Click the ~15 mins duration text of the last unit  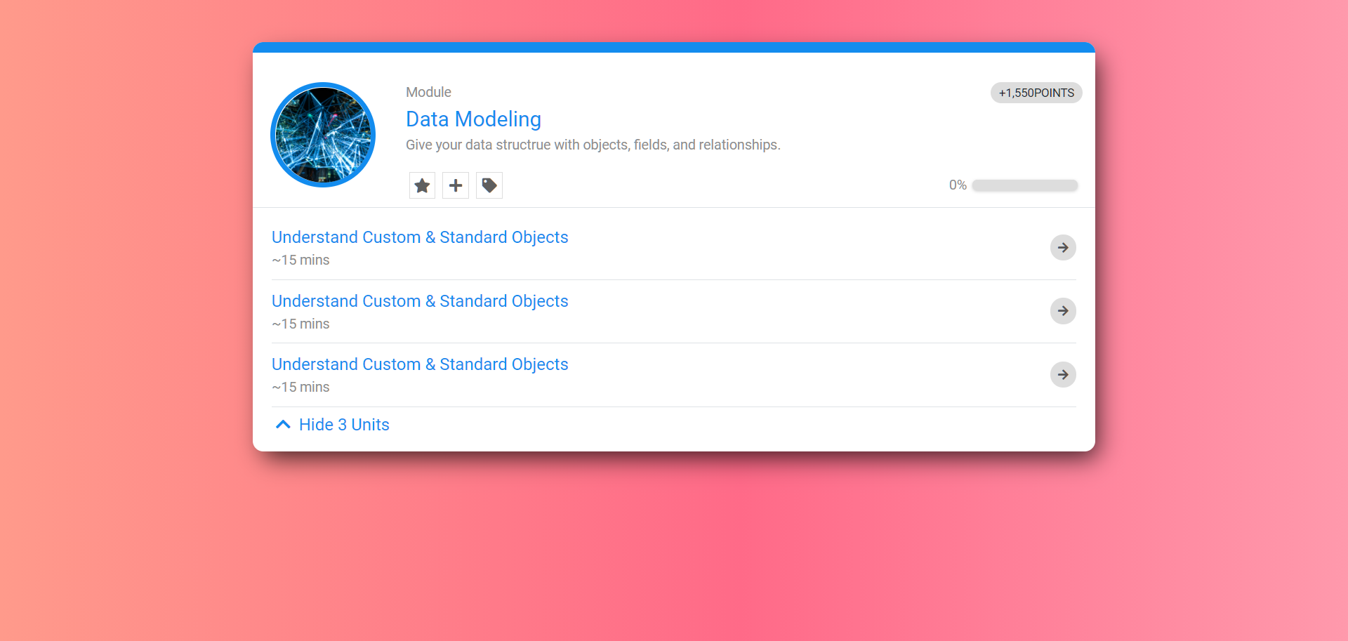tap(300, 387)
